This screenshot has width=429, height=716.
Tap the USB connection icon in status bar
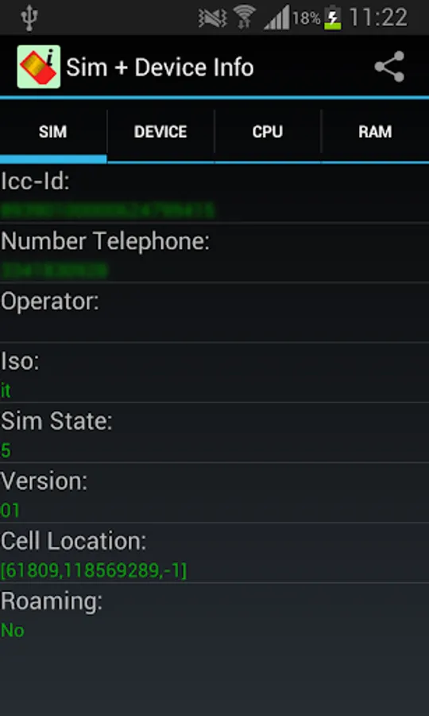(x=29, y=18)
